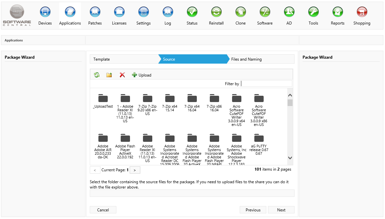Click the Next button
The image size is (385, 219).
tap(281, 210)
